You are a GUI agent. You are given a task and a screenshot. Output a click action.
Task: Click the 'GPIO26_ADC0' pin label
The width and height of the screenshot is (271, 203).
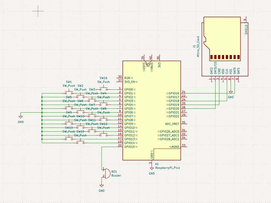[x=170, y=132]
